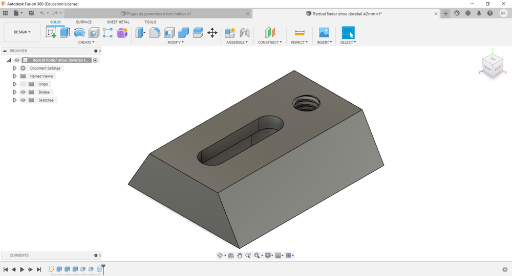Screen dimensions: 512x276
Task: Hide the Bodies folder with eye icon
Action: pyautogui.click(x=23, y=92)
